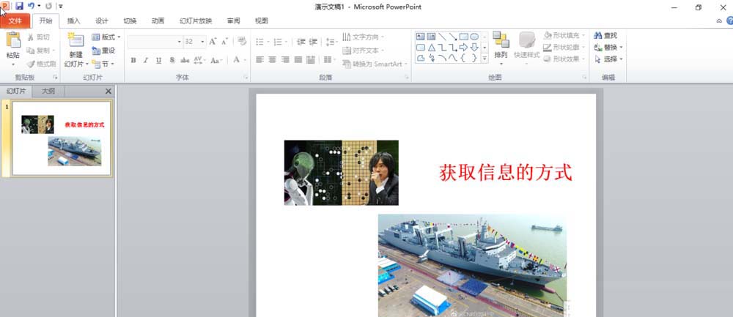Select the right block arrow shape
Image resolution: width=733 pixels, height=317 pixels.
point(463,47)
